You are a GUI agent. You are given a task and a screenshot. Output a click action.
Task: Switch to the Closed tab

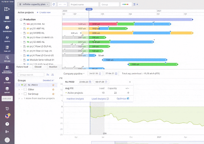coord(38,67)
